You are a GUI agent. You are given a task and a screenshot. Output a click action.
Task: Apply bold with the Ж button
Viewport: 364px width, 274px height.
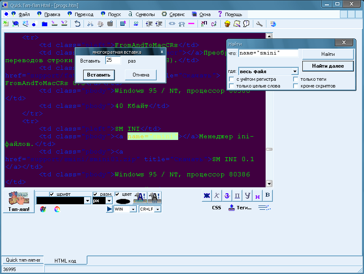tap(206, 196)
